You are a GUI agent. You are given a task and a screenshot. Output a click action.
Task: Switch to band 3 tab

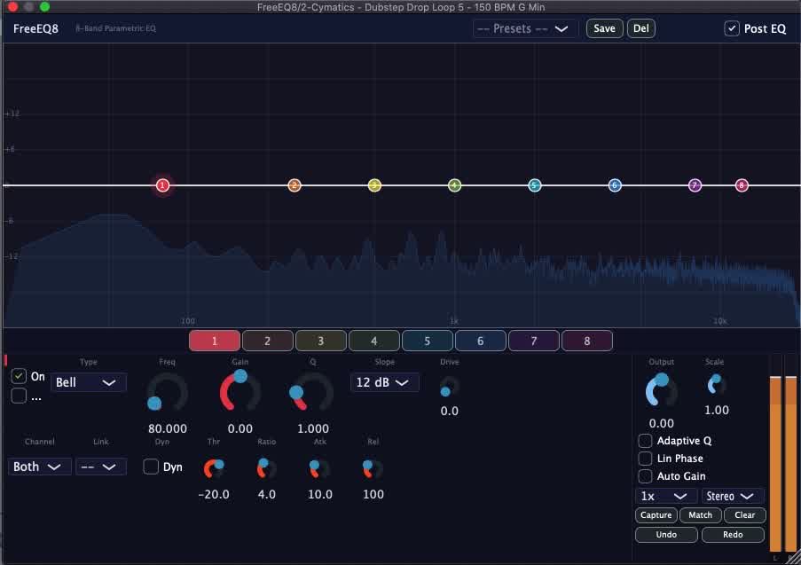[321, 341]
